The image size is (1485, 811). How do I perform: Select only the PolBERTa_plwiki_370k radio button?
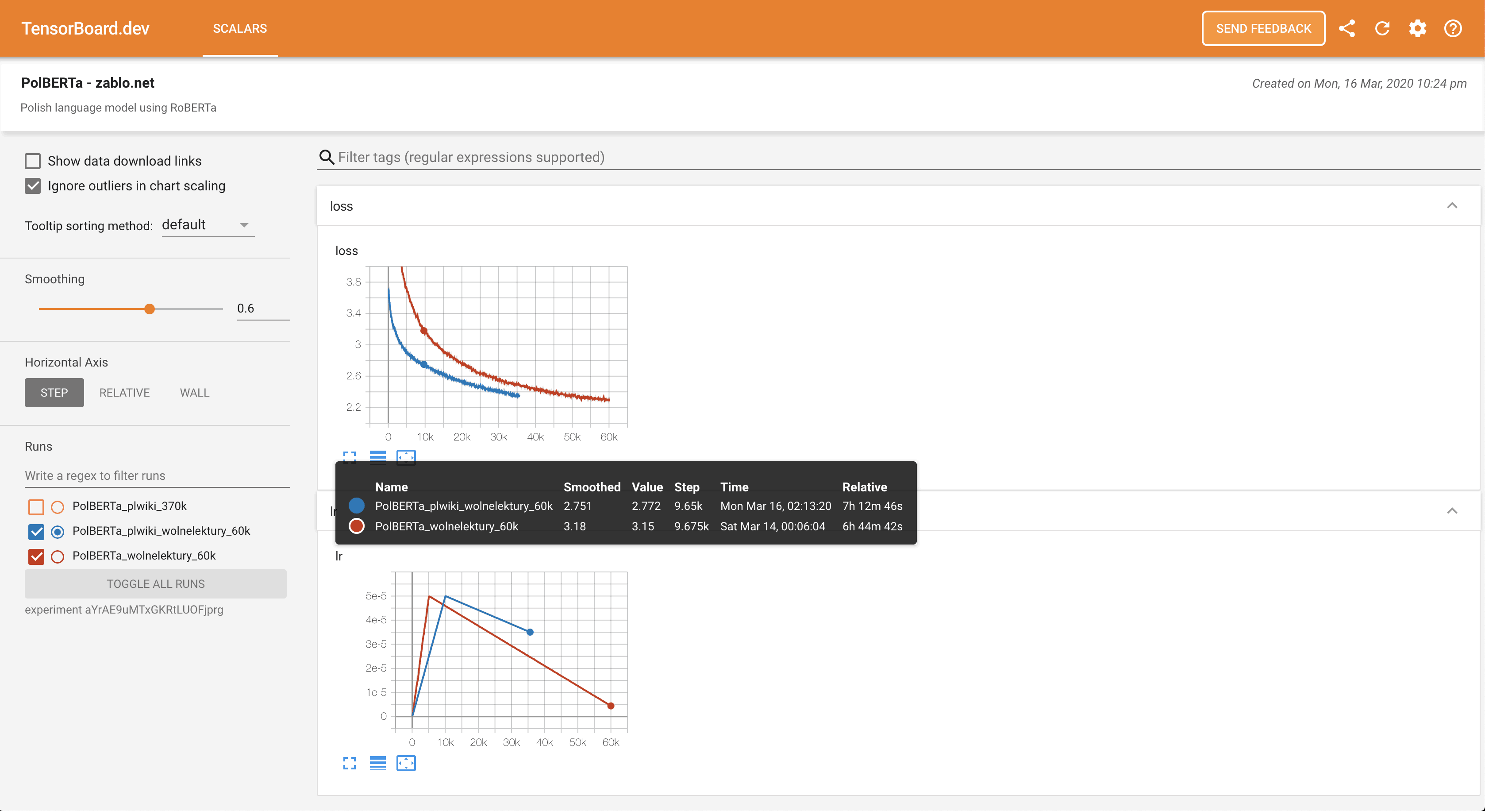click(58, 507)
